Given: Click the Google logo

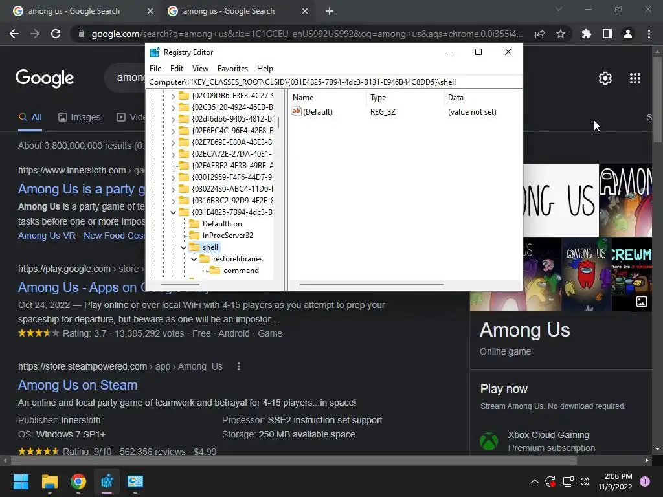Looking at the screenshot, I should [45, 78].
